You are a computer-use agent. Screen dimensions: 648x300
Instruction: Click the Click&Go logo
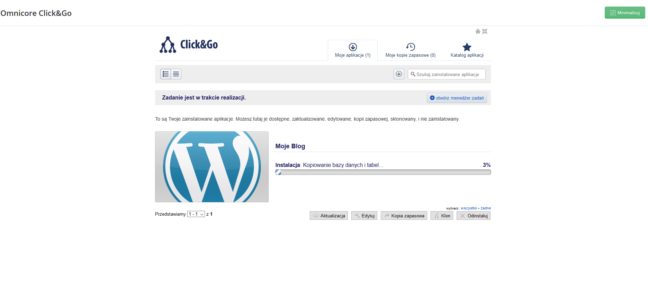(189, 45)
